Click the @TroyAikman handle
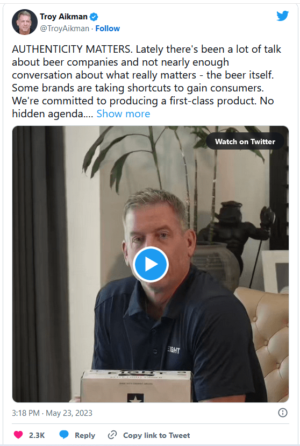 pyautogui.click(x=65, y=29)
